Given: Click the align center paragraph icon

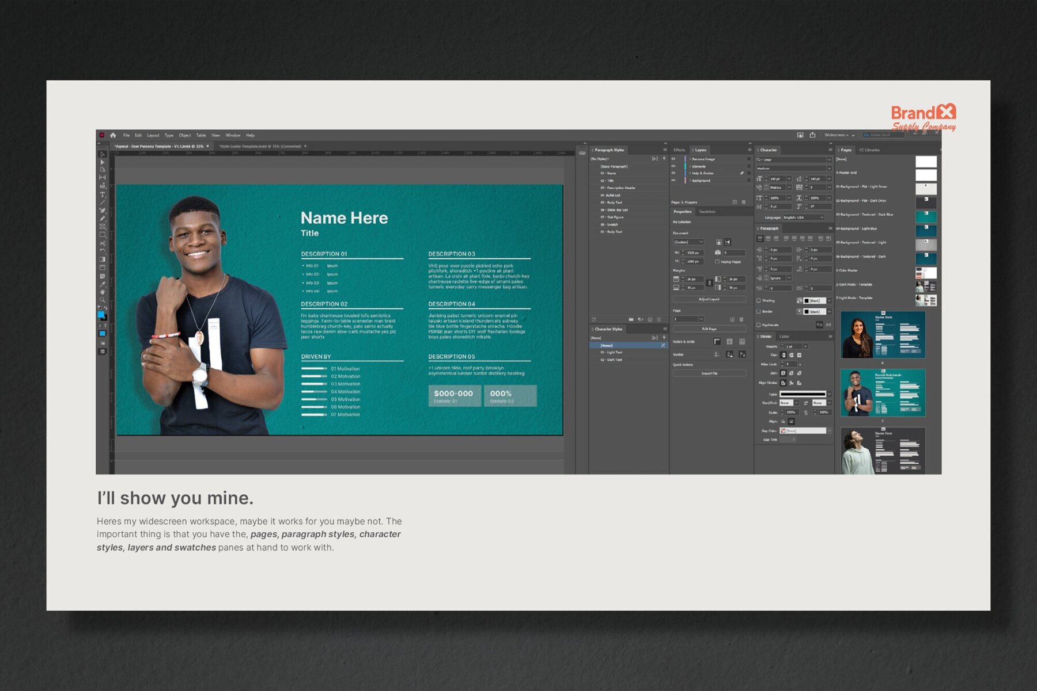Looking at the screenshot, I should tap(767, 239).
